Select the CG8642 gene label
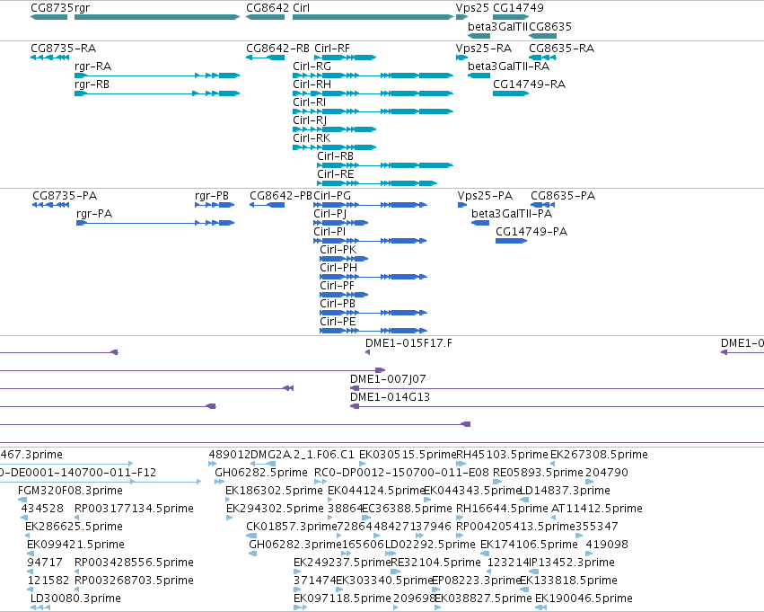The image size is (764, 612). click(268, 8)
